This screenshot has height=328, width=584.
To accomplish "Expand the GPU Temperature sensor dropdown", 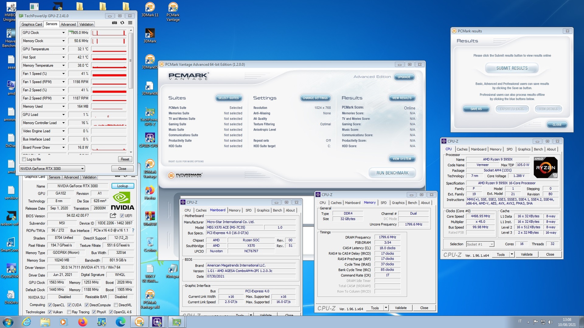I will click(63, 49).
